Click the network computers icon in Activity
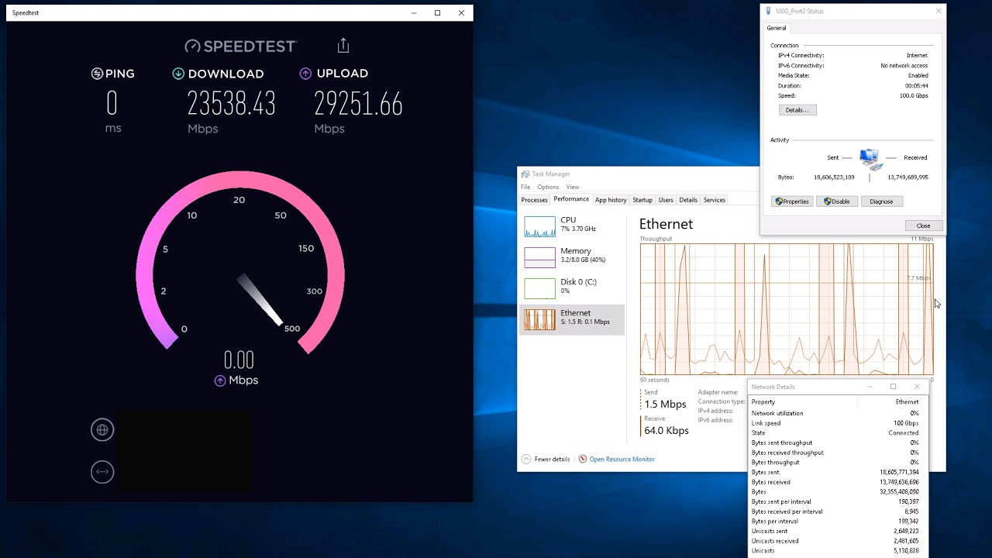 (870, 160)
